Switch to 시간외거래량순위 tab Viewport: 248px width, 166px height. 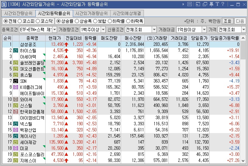coord(92,14)
